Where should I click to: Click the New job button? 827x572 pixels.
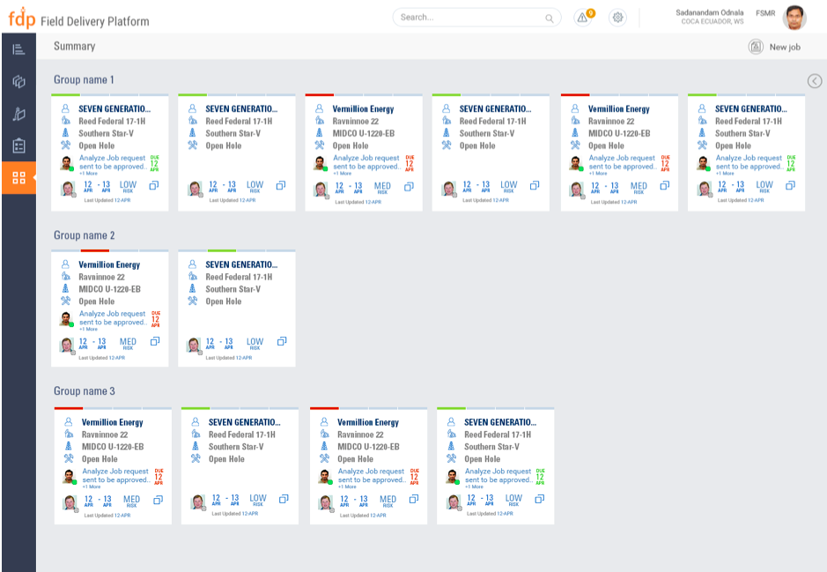coord(774,47)
